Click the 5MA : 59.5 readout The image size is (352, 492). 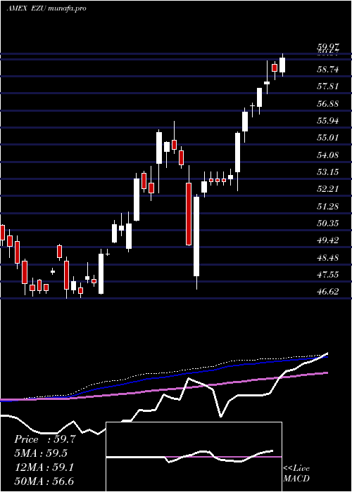[x=41, y=453]
